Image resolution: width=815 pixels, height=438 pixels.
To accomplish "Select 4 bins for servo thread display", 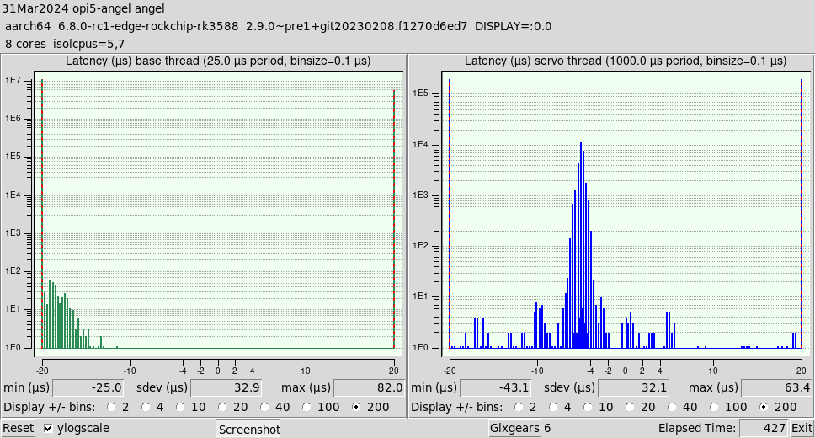I will [553, 407].
